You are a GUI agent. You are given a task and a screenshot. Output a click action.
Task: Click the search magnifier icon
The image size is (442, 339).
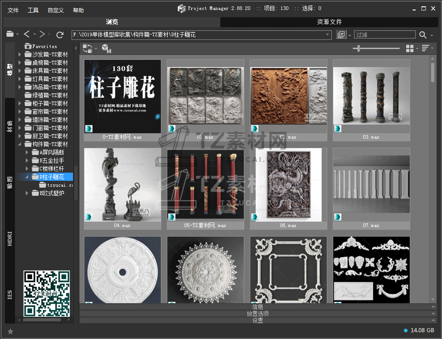coord(423,35)
